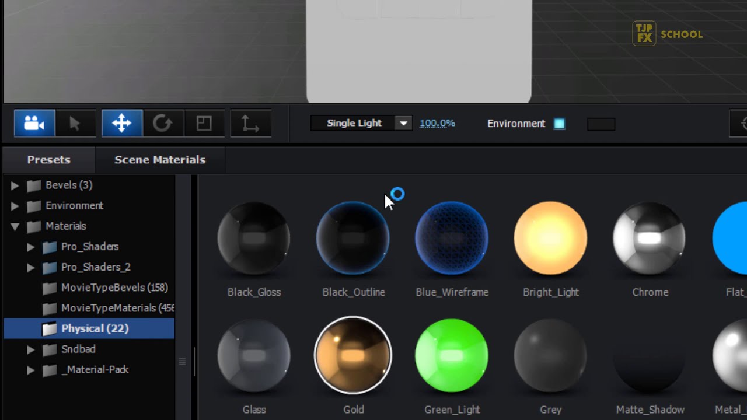Click the 100.0% light intensity value
The image size is (747, 420).
click(x=437, y=123)
